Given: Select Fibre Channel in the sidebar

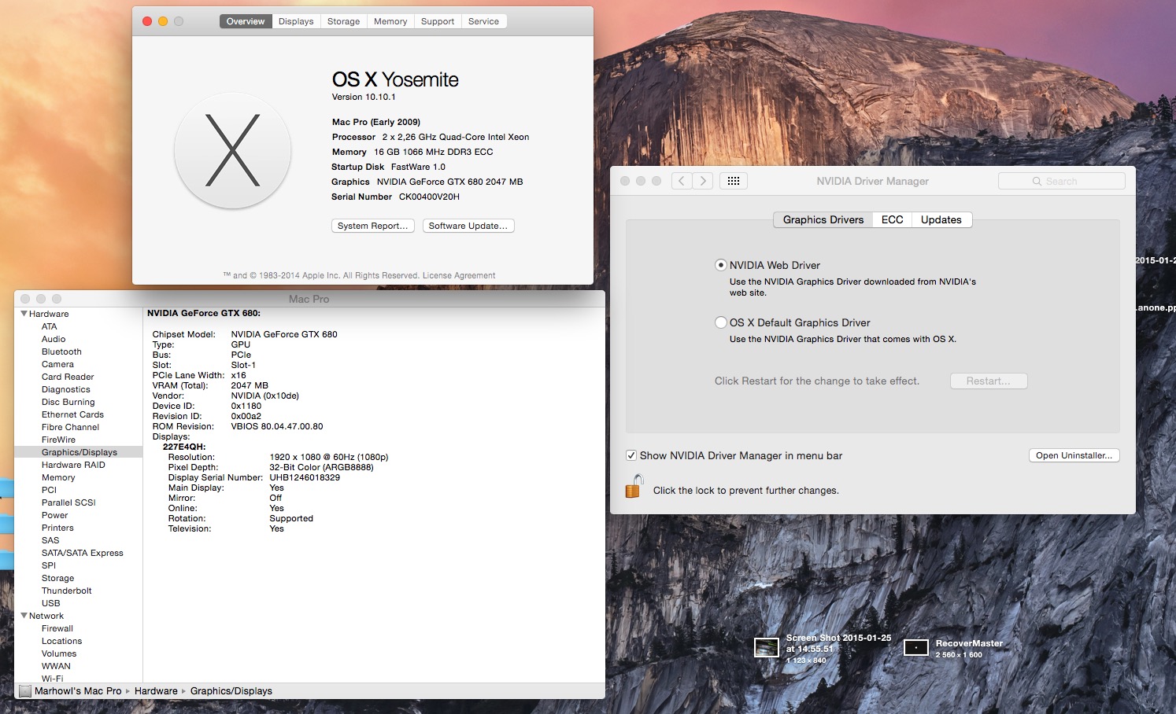Looking at the screenshot, I should [70, 427].
